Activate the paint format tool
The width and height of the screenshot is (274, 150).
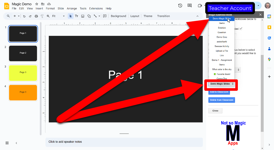click(x=42, y=16)
